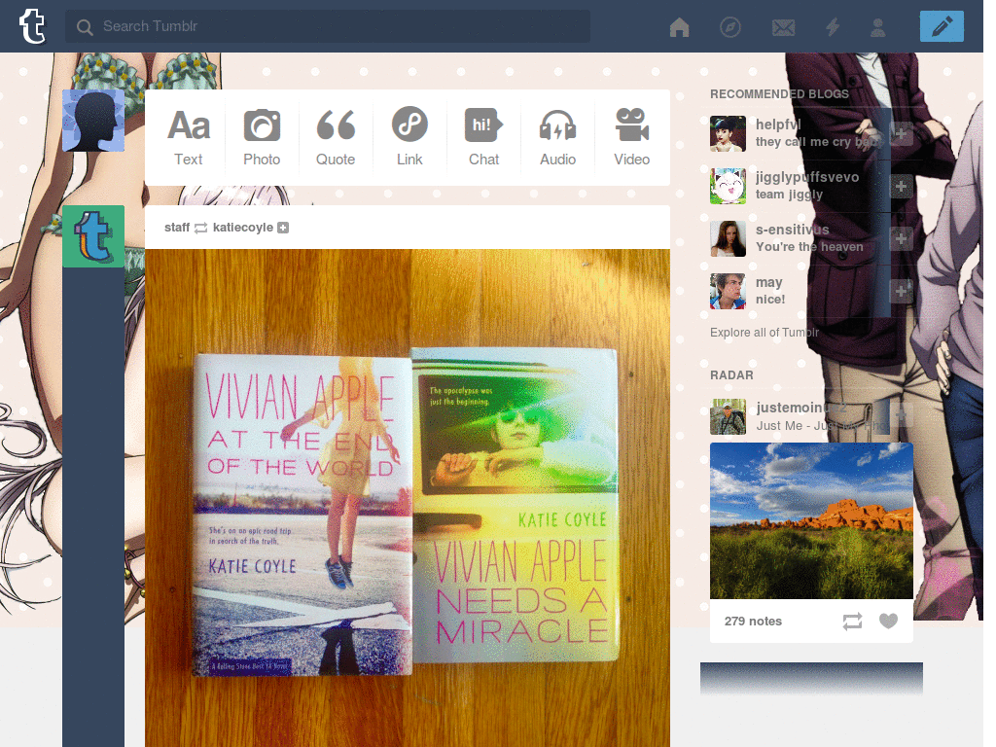Viewport: 996px width, 747px height.
Task: Focus the Search Tumblr field
Action: (328, 26)
